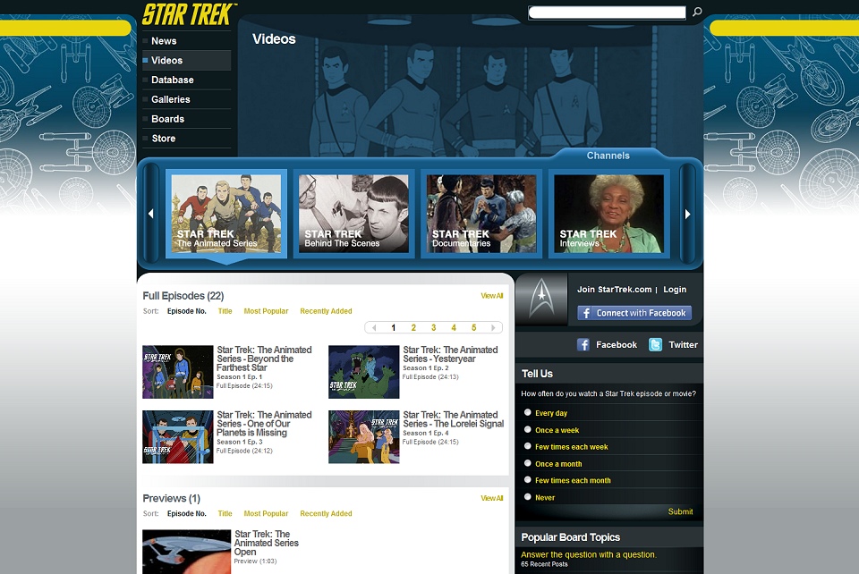Click 'View All' for Full Episodes
Screen dimensions: 859x574
[x=492, y=296]
